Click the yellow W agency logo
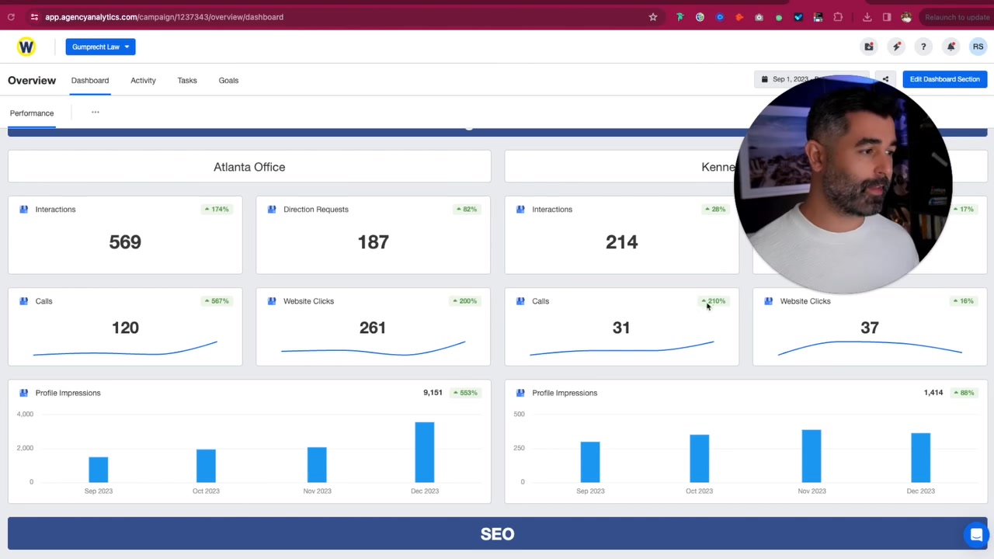 pyautogui.click(x=26, y=47)
